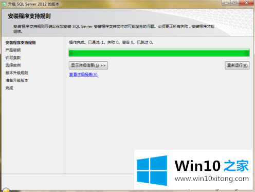The width and height of the screenshot is (255, 192).
Task: Open the 查看详细报表(V) link
Action: coord(83,75)
